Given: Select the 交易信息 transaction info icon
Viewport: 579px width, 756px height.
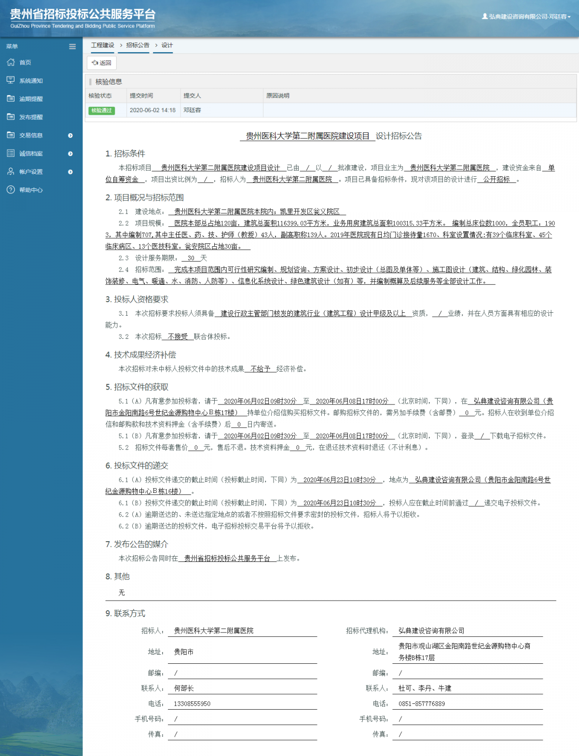Looking at the screenshot, I should click(x=10, y=135).
